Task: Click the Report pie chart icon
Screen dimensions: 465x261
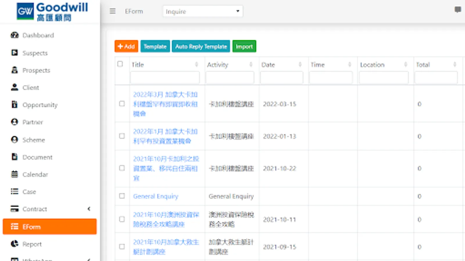Action: 15,244
